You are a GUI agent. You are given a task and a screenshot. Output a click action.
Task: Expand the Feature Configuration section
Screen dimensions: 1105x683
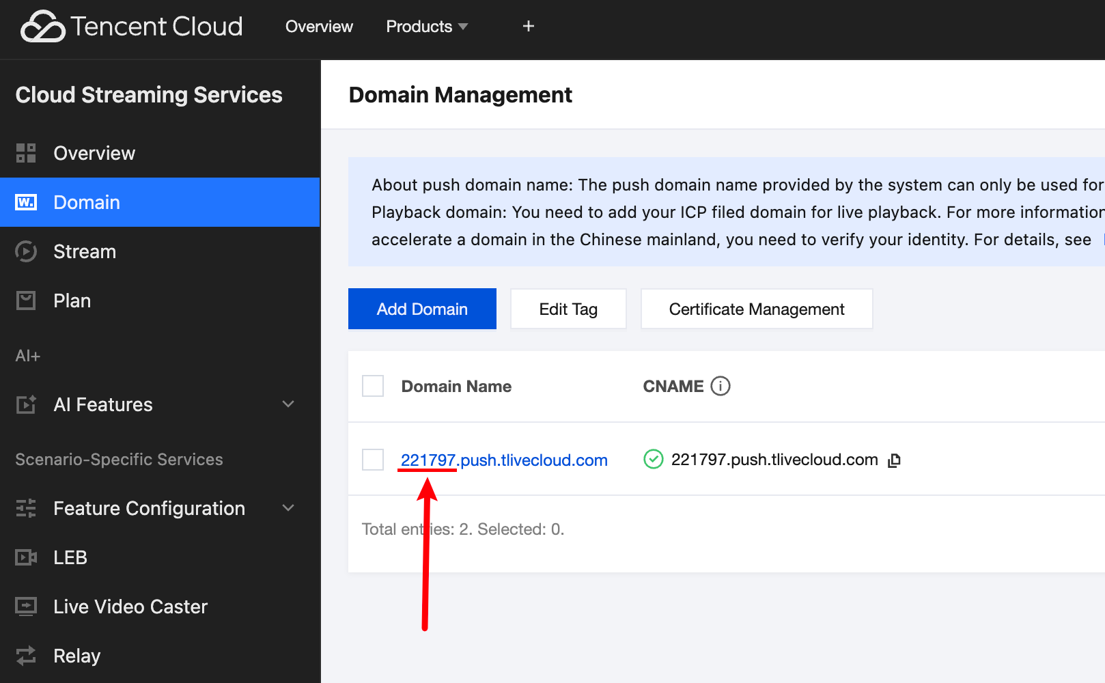pyautogui.click(x=288, y=508)
